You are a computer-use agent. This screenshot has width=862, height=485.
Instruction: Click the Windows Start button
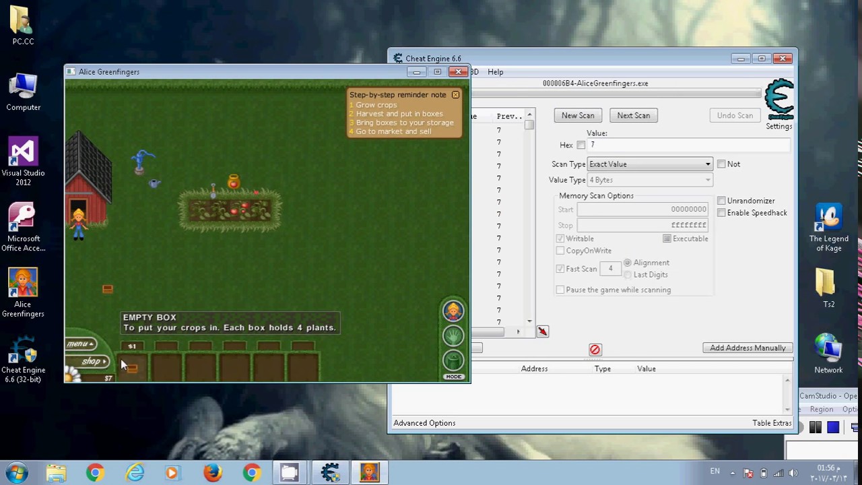(16, 473)
